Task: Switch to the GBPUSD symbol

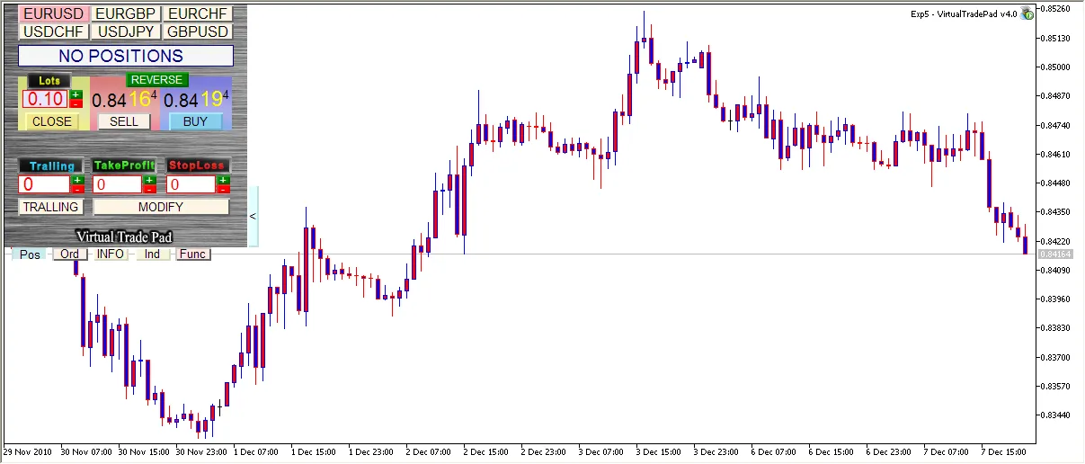Action: [198, 31]
